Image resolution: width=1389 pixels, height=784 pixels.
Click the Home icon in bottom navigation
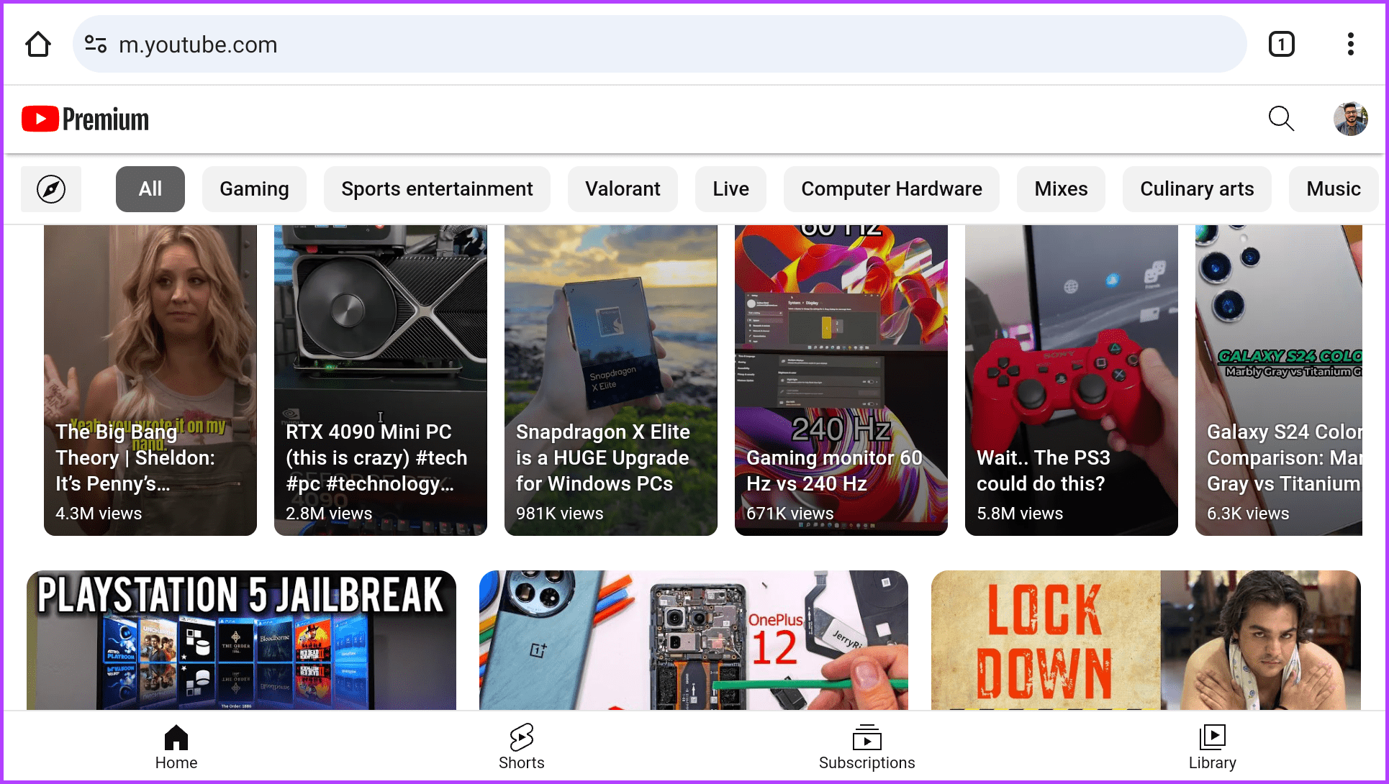[176, 737]
